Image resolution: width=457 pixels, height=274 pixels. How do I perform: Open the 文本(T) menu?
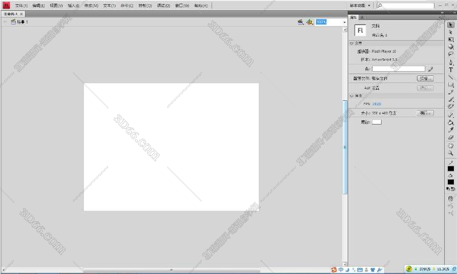pyautogui.click(x=109, y=5)
